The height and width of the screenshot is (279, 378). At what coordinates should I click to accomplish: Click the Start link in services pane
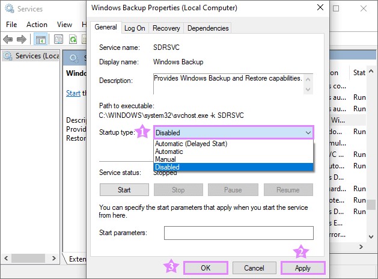[73, 93]
